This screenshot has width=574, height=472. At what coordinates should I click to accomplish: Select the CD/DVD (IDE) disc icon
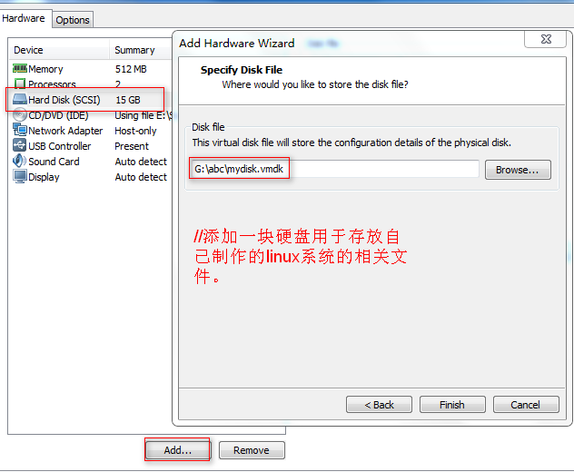click(20, 115)
